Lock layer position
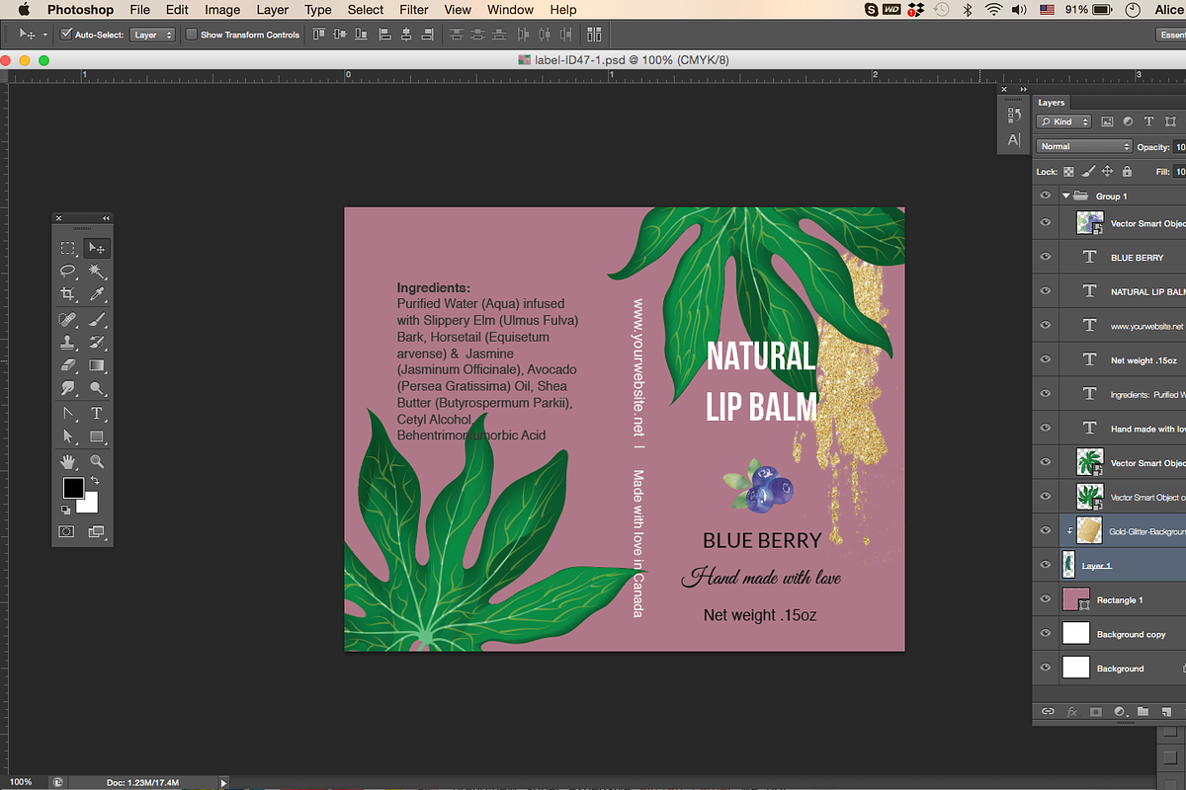Screen dimensions: 1186x790 click(1108, 171)
